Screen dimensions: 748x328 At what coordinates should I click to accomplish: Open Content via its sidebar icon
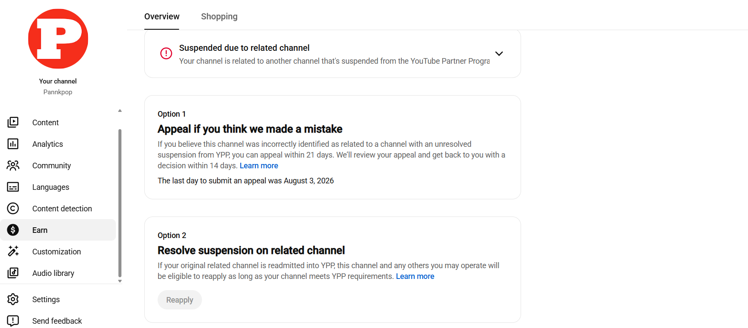tap(13, 122)
